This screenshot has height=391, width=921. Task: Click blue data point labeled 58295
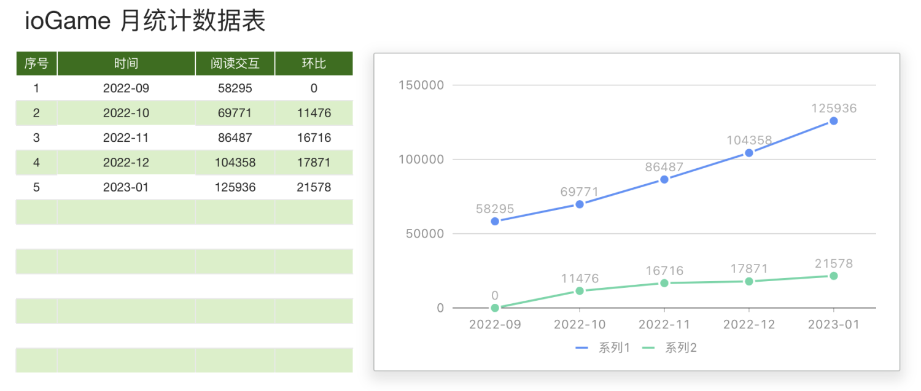pos(495,221)
